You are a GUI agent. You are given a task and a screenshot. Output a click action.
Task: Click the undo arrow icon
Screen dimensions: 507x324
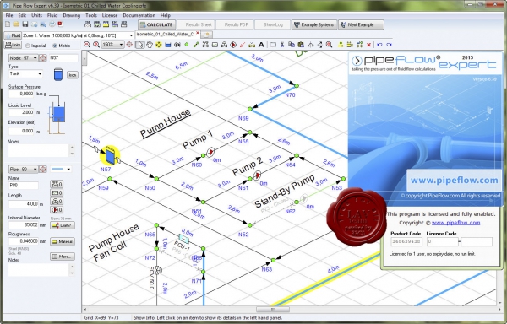pyautogui.click(x=379, y=45)
